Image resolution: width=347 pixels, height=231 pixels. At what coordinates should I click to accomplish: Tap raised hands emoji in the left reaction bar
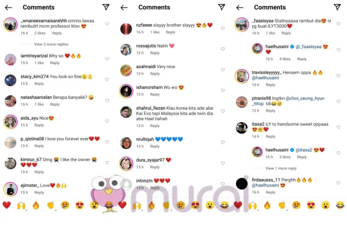tap(21, 206)
